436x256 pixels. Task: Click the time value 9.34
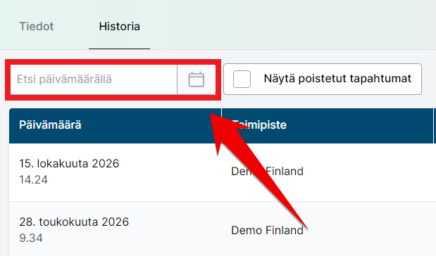[31, 238]
